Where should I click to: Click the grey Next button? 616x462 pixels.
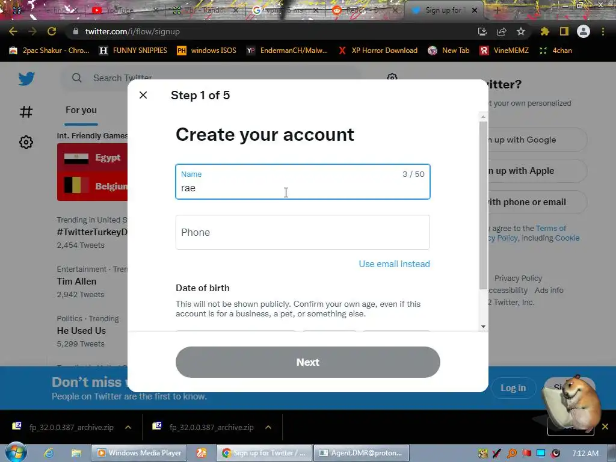click(x=307, y=362)
